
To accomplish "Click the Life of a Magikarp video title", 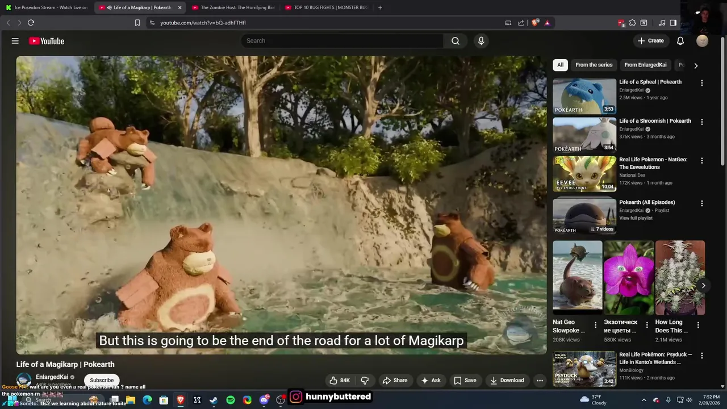I will click(x=65, y=365).
